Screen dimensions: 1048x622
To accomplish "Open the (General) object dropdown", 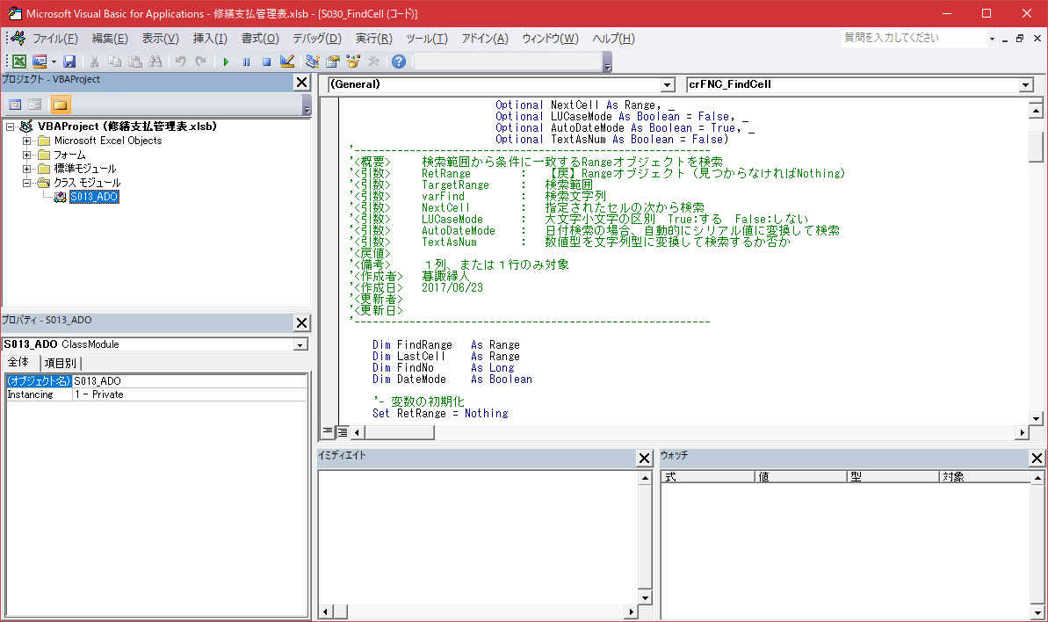I will [x=667, y=85].
